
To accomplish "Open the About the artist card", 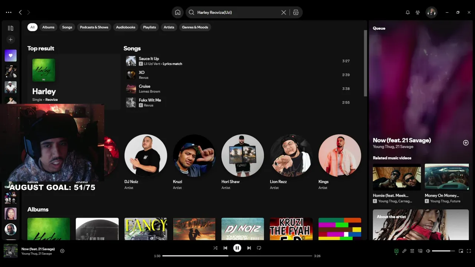I will click(x=421, y=225).
